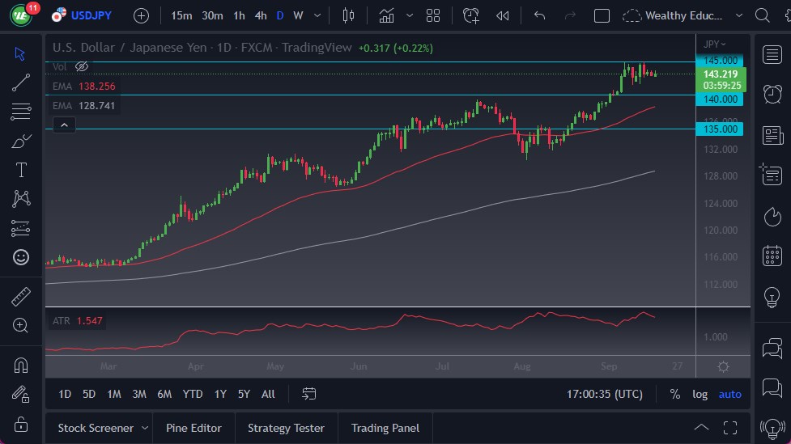Open the Measure ruler tool

tap(21, 297)
